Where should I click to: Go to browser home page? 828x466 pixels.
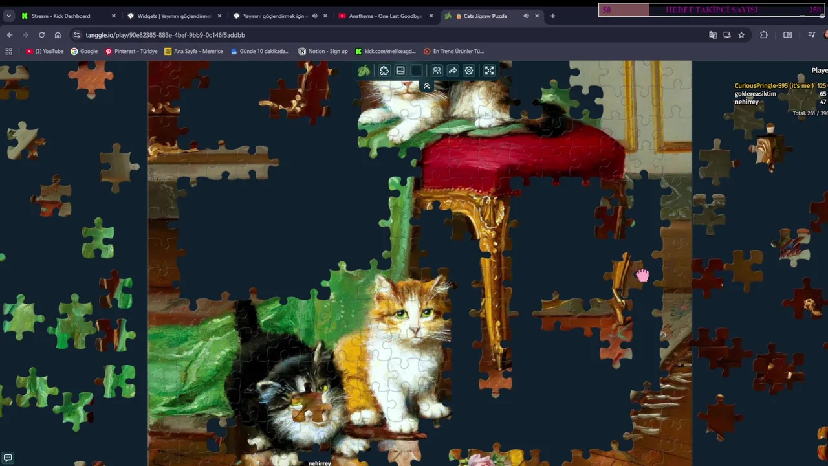(58, 35)
